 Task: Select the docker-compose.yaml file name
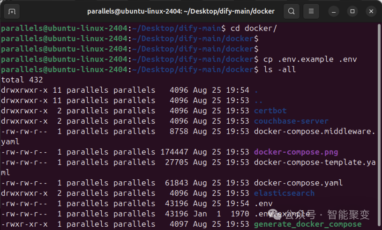pyautogui.click(x=298, y=183)
